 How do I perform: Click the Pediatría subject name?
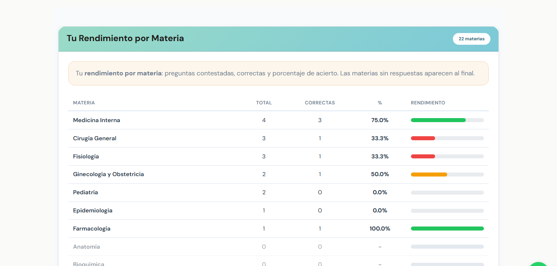tap(86, 193)
